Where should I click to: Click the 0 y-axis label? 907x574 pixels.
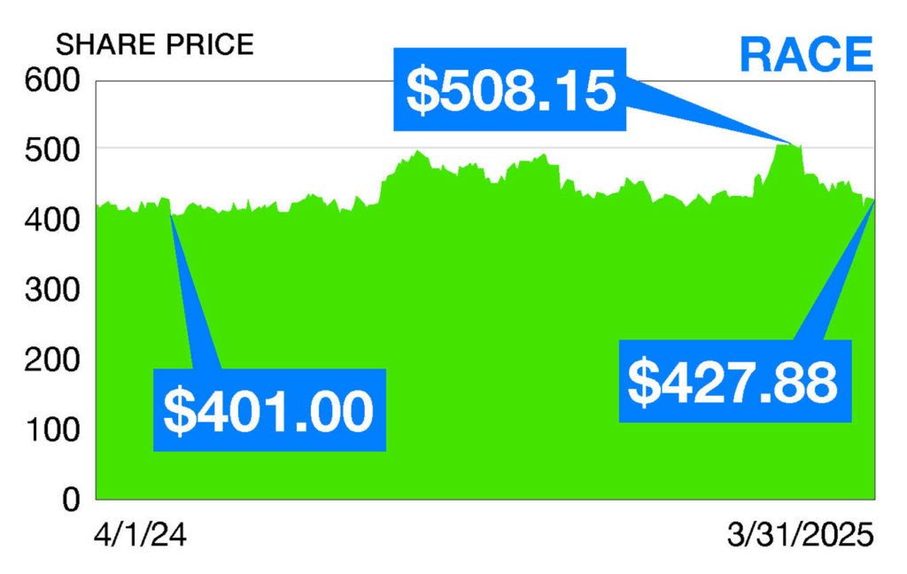click(x=72, y=500)
